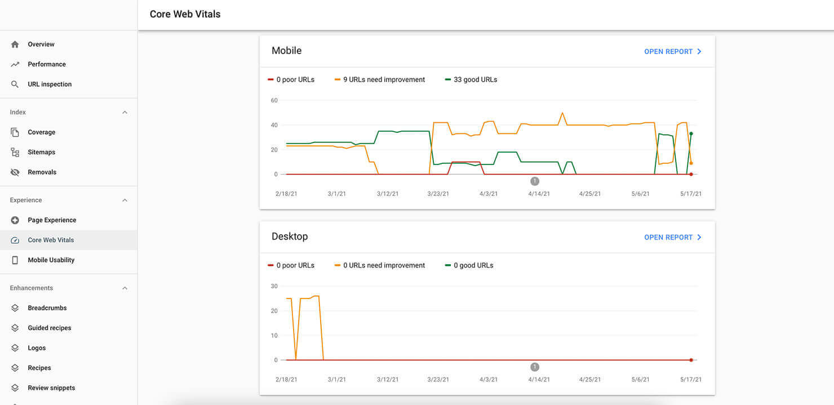834x405 pixels.
Task: Collapse the Index section chevron
Action: 125,112
